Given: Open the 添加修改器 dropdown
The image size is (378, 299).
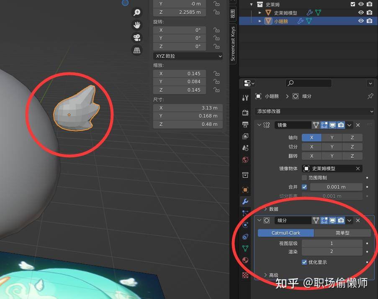Looking at the screenshot, I should click(x=314, y=111).
